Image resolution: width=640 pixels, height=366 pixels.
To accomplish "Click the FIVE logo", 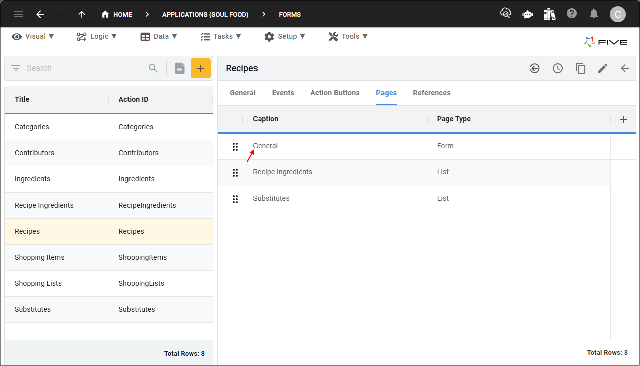I will coord(606,42).
